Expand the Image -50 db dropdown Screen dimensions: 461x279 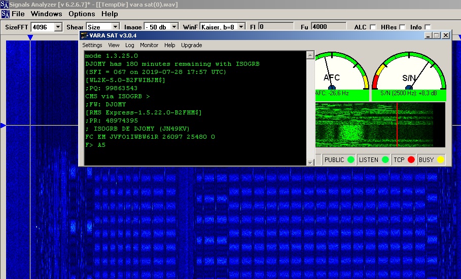click(174, 27)
